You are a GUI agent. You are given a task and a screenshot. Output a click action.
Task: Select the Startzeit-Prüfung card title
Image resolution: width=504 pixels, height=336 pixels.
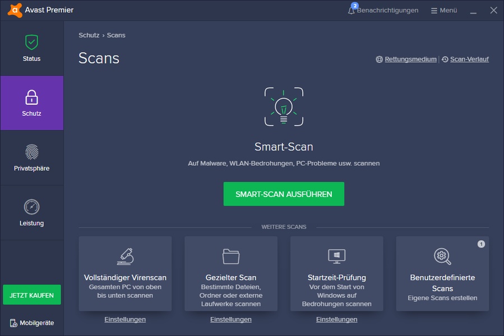[336, 277]
